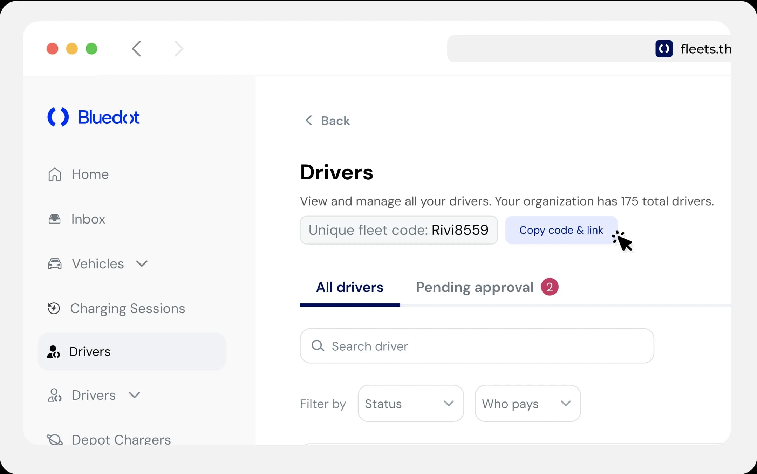Open Home in the sidebar
The height and width of the screenshot is (474, 757).
(x=90, y=174)
